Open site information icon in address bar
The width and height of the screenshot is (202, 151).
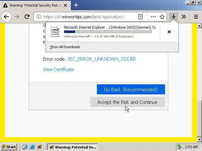[39, 17]
